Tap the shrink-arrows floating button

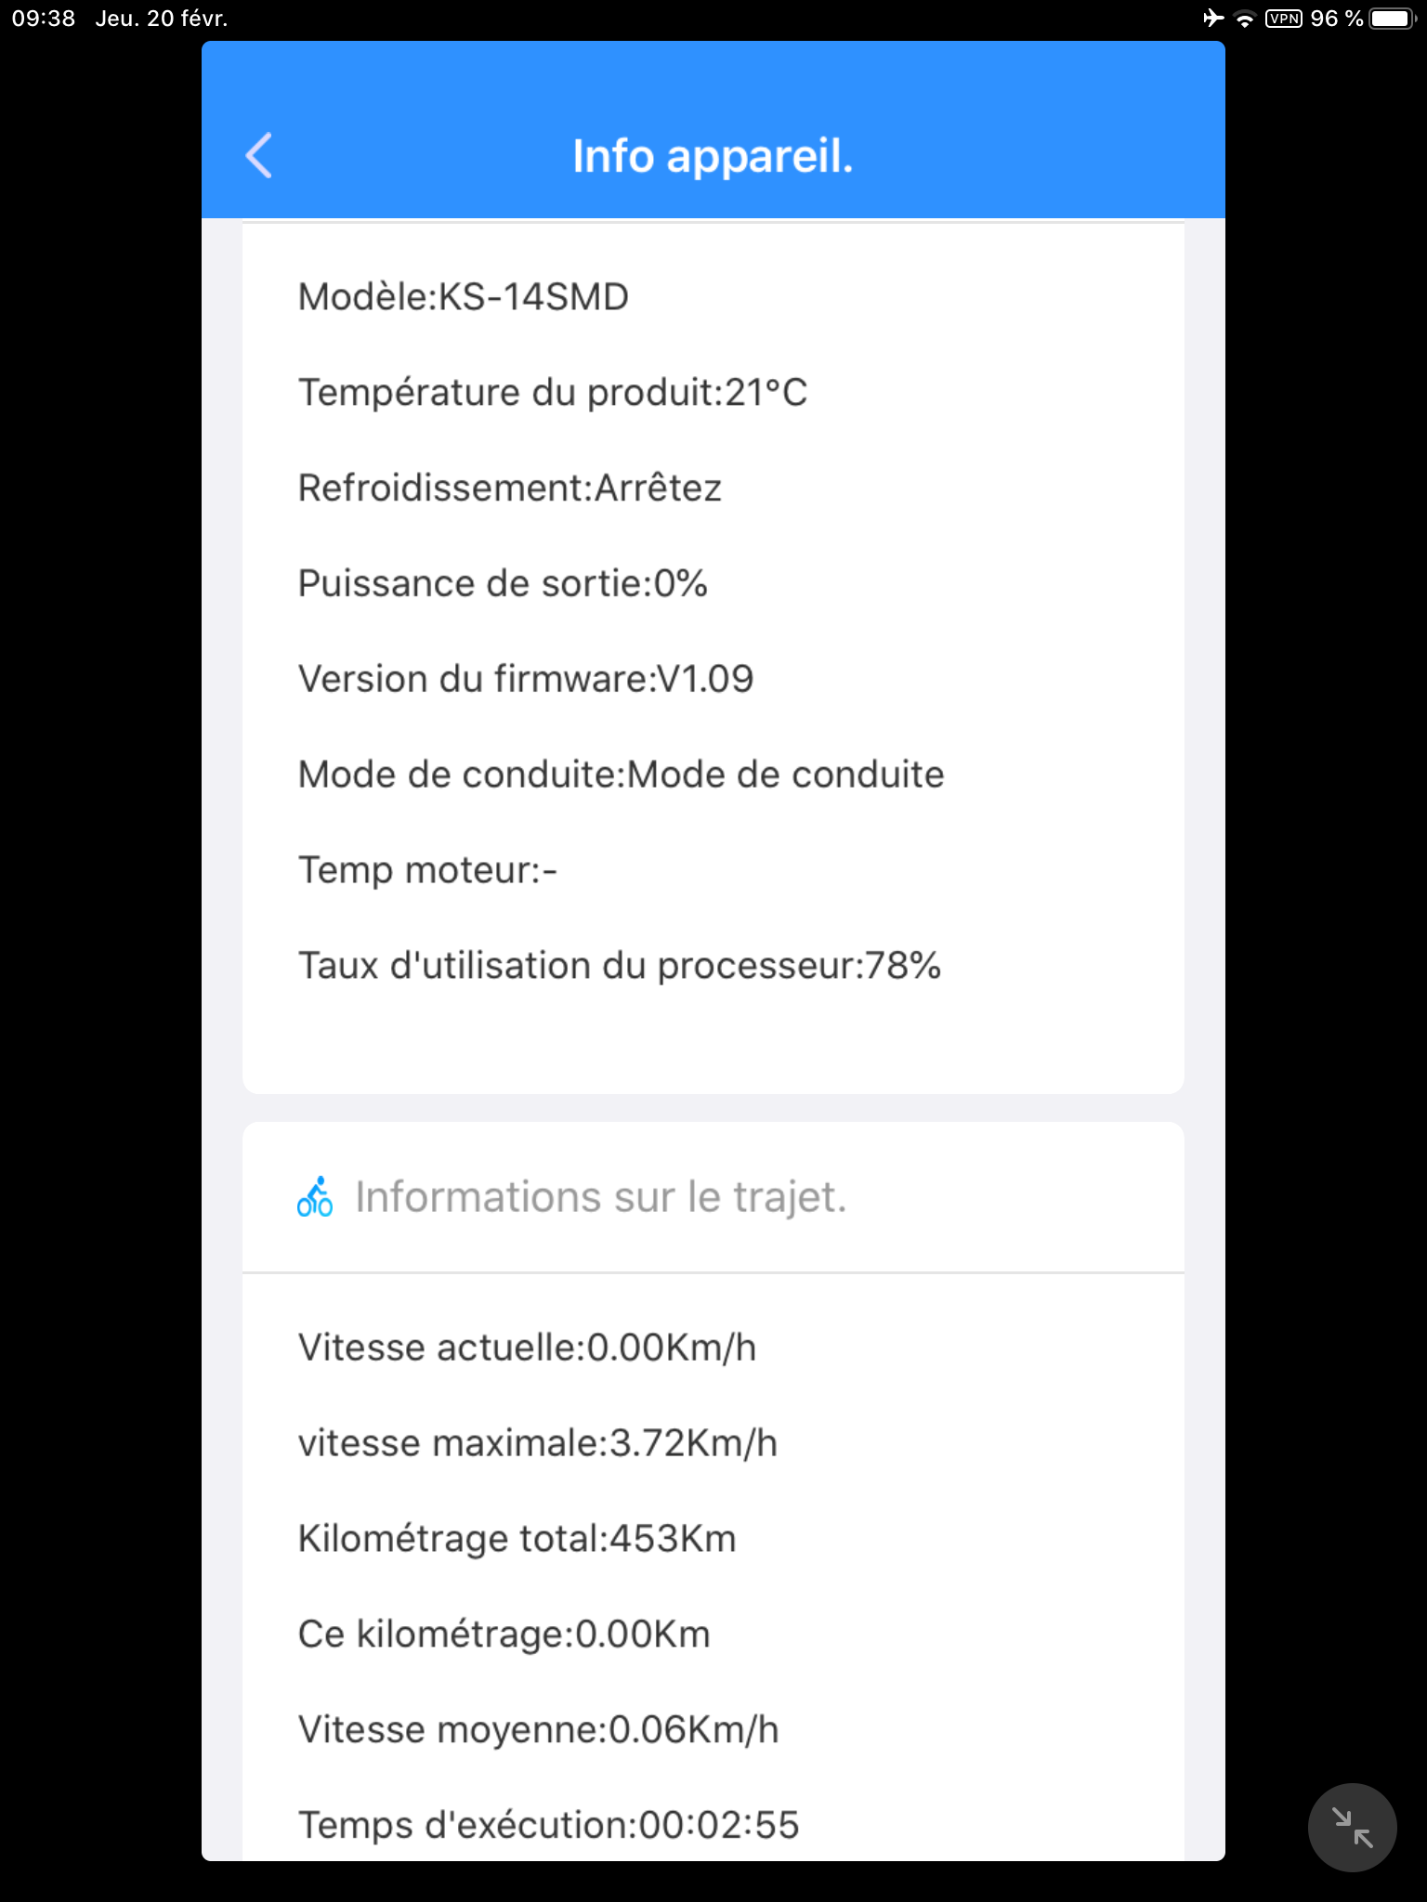pyautogui.click(x=1352, y=1827)
